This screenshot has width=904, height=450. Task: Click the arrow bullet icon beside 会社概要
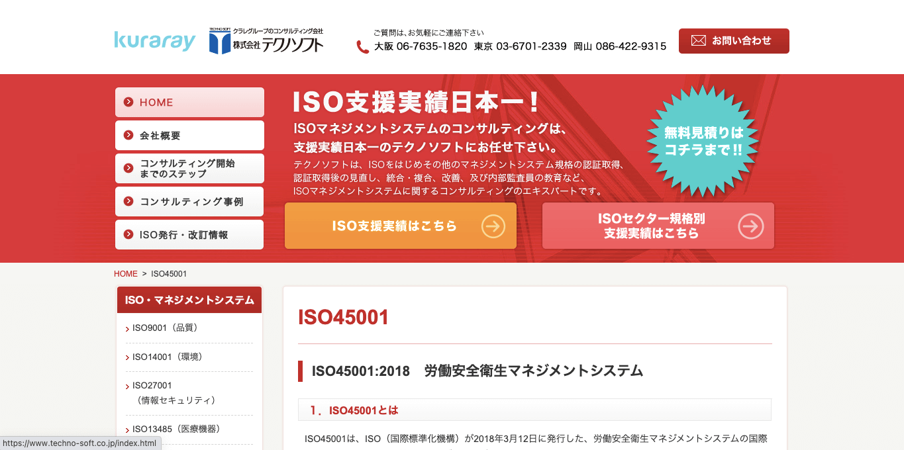128,136
